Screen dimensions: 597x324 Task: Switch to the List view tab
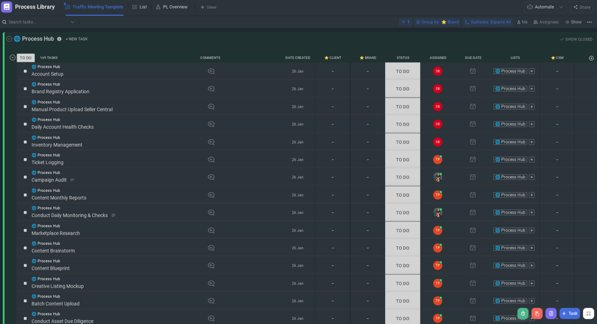pyautogui.click(x=139, y=7)
